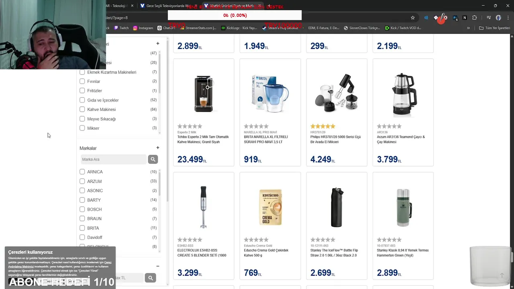Screen dimensions: 514x289
Task: Click the Tchibo coffee machine product image
Action: [x=204, y=93]
